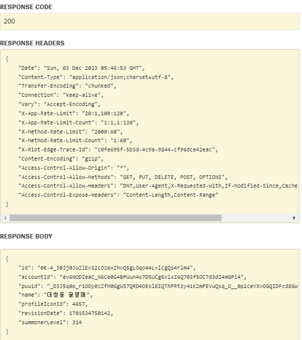
Task: Click the "Access-Control-Allow-Headers" line
Action: [158, 186]
